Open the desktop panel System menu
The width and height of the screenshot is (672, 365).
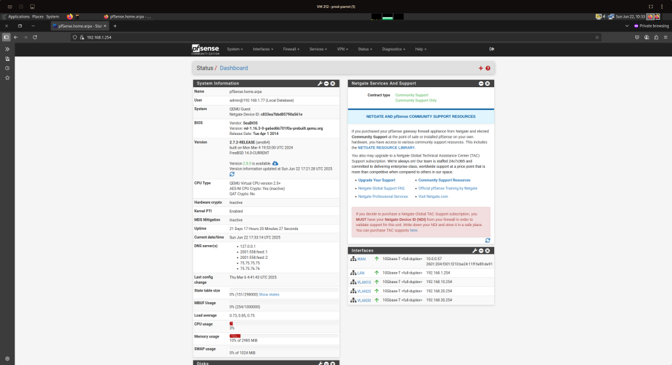tap(52, 16)
